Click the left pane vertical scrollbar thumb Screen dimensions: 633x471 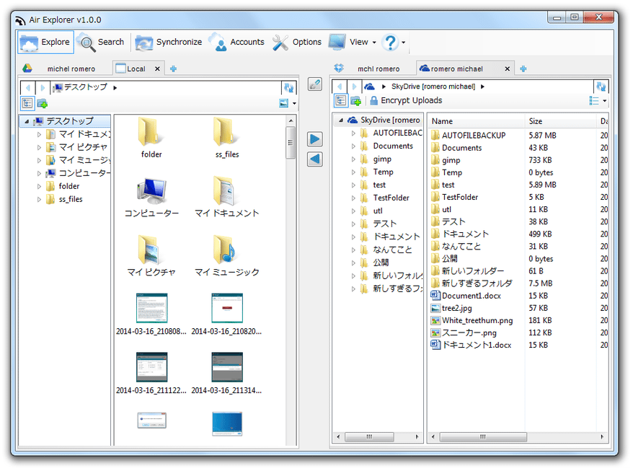291,142
